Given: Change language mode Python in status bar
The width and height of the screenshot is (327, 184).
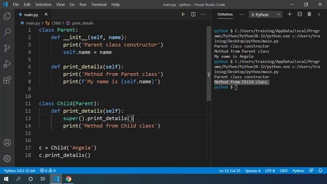Looking at the screenshot, I should 298,171.
